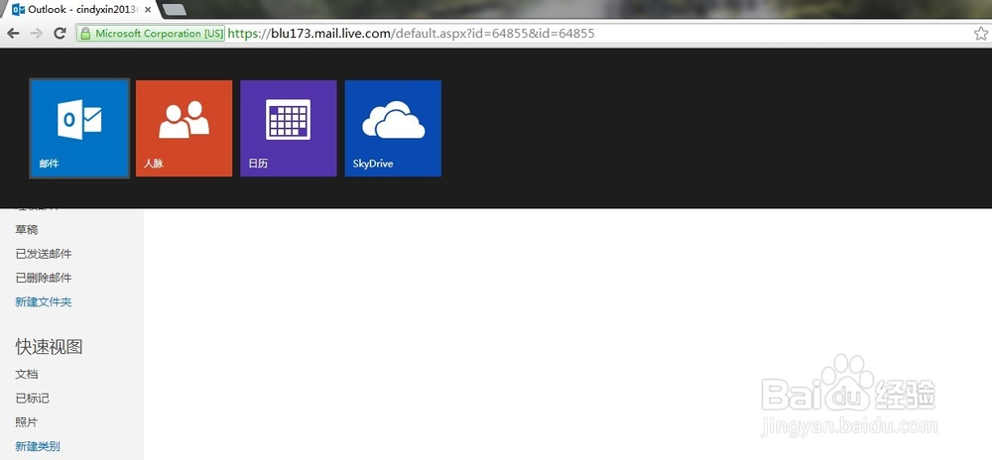Go back with browser back arrow

coord(13,34)
